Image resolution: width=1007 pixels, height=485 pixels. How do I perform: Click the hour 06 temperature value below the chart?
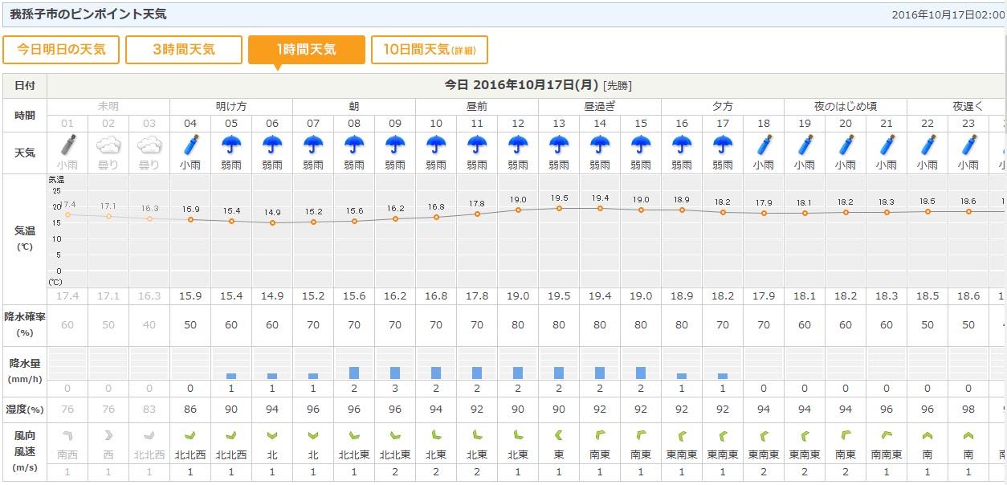click(272, 296)
